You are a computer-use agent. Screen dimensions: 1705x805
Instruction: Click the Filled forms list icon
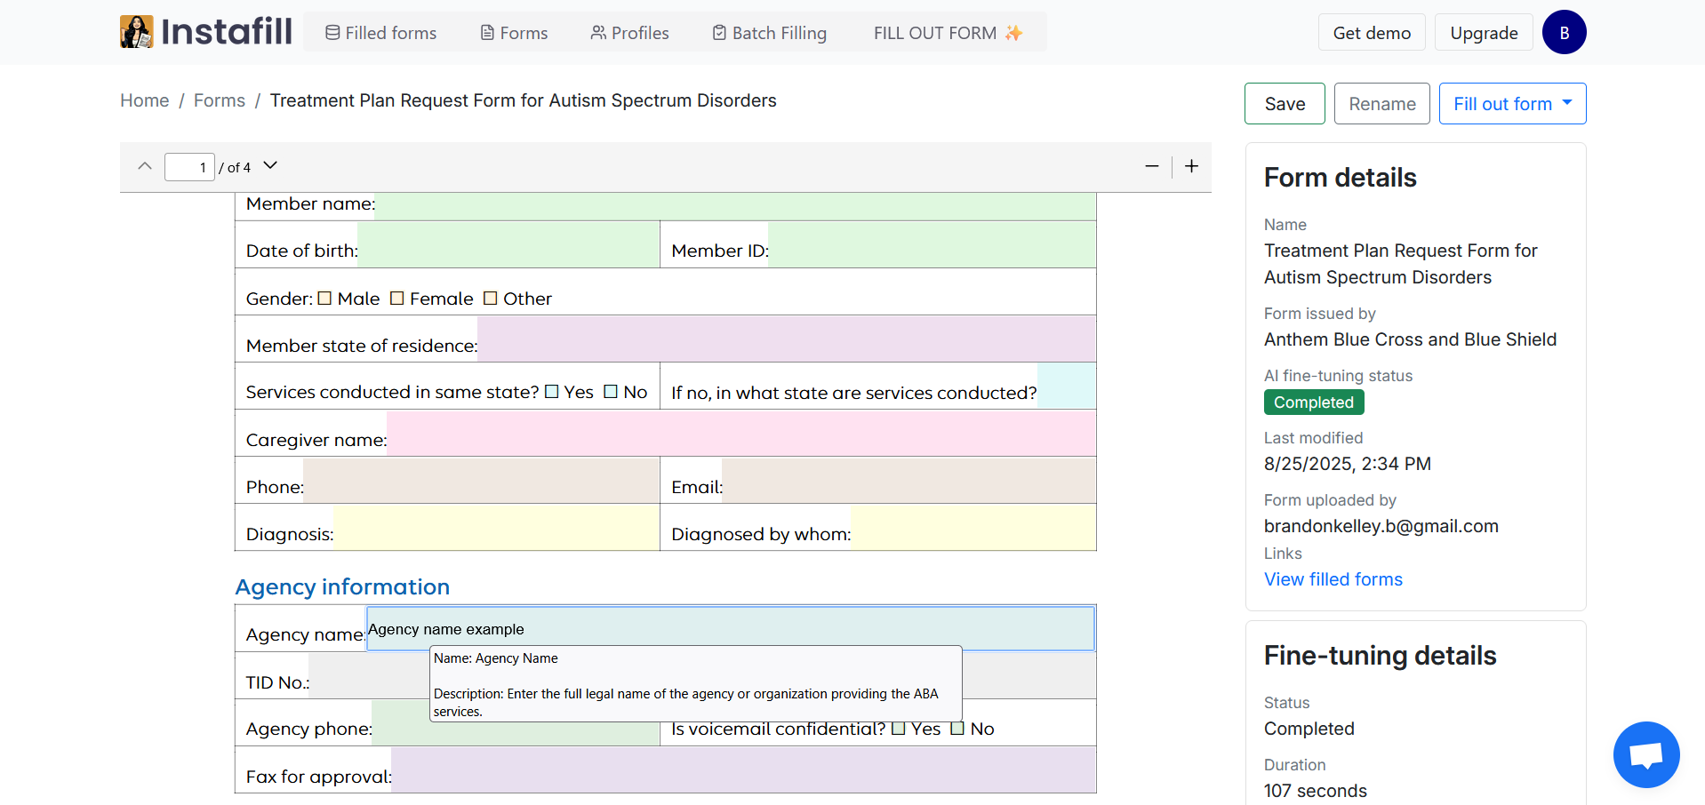(x=330, y=32)
